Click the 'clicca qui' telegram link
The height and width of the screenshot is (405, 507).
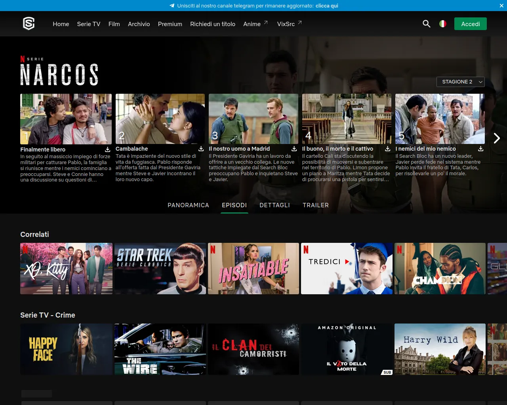327,6
